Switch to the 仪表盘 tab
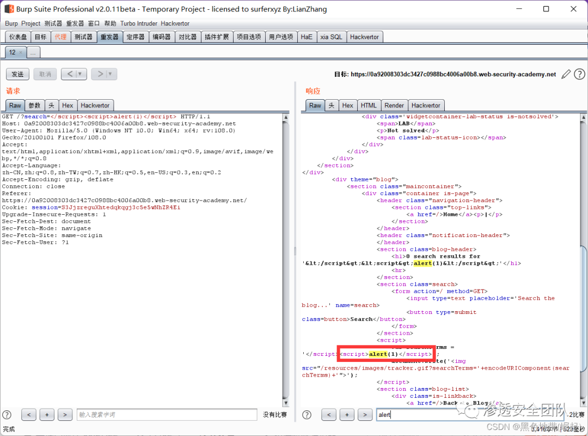This screenshot has height=436, width=588. pyautogui.click(x=18, y=37)
